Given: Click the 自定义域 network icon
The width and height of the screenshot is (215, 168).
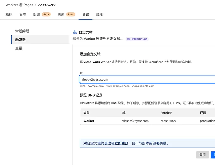Looking at the screenshot, I should click(75, 32).
